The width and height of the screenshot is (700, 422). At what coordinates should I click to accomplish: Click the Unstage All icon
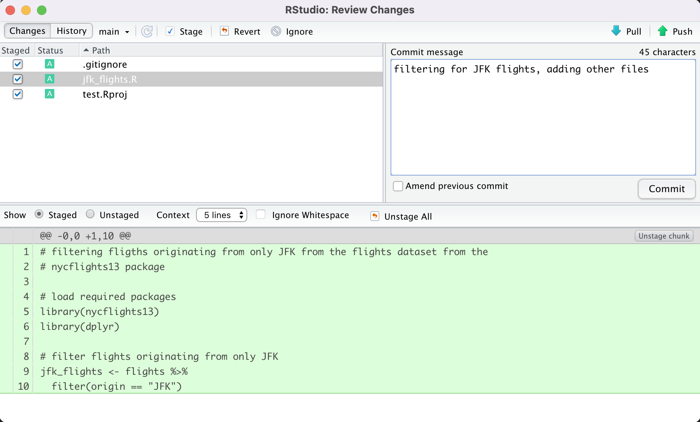point(375,216)
